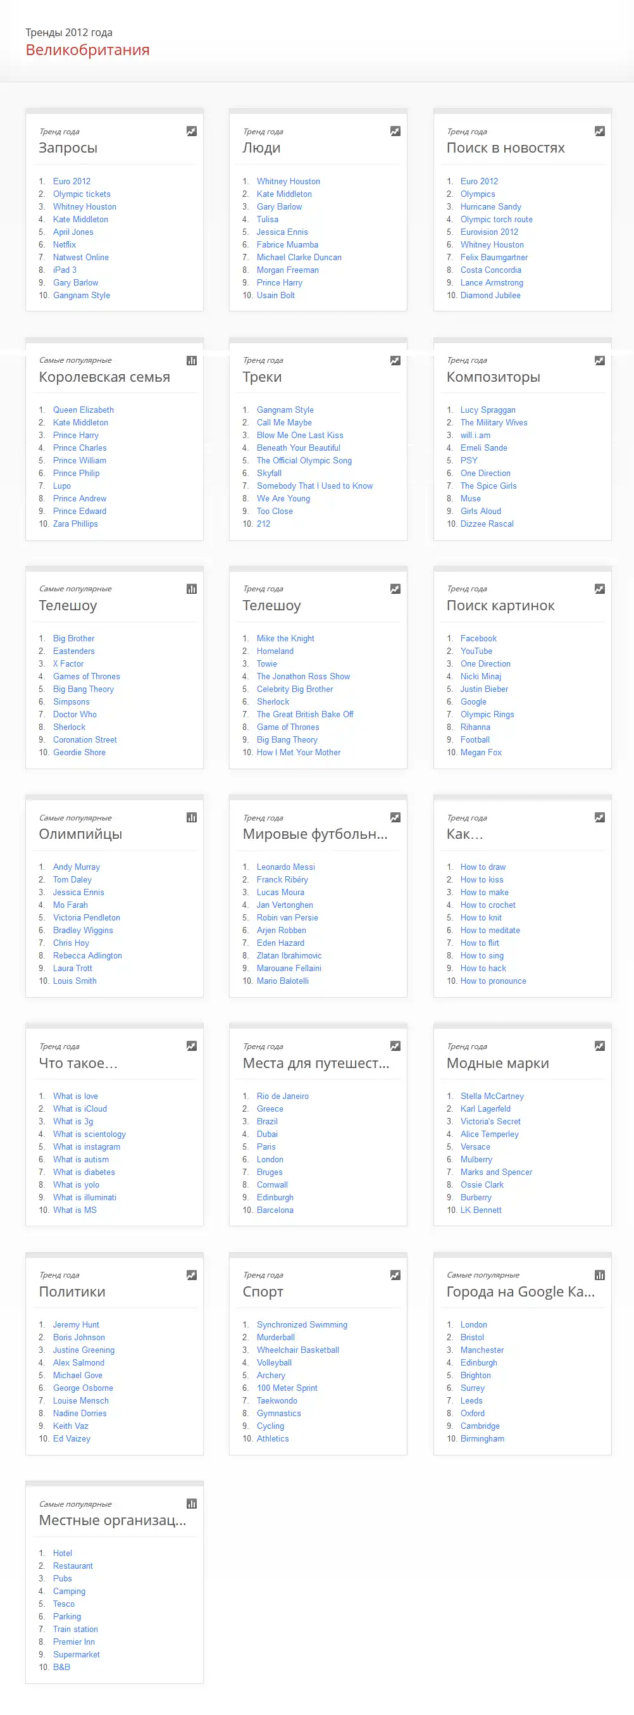Open Mike the Knight in Телешоу trends
The height and width of the screenshot is (1715, 634).
pyautogui.click(x=285, y=639)
